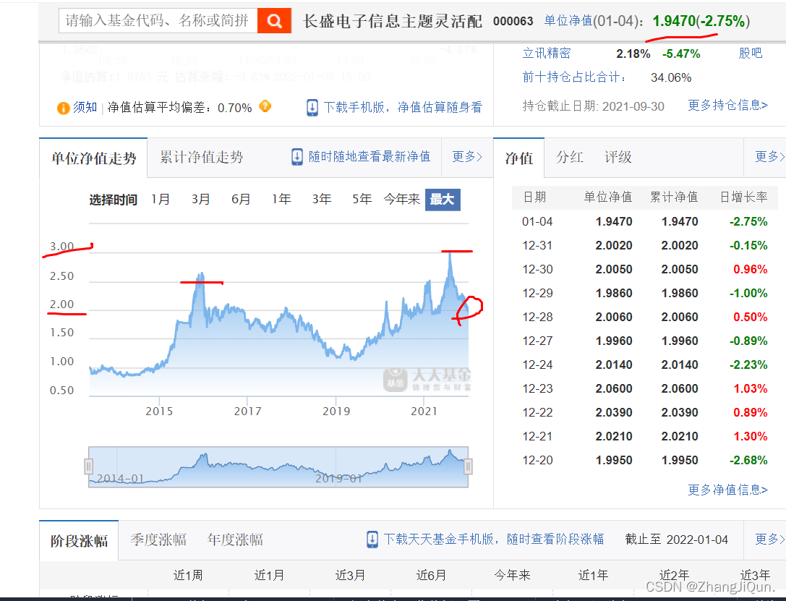
Task: Expand 更多 beside the chart tabs
Action: (x=466, y=157)
